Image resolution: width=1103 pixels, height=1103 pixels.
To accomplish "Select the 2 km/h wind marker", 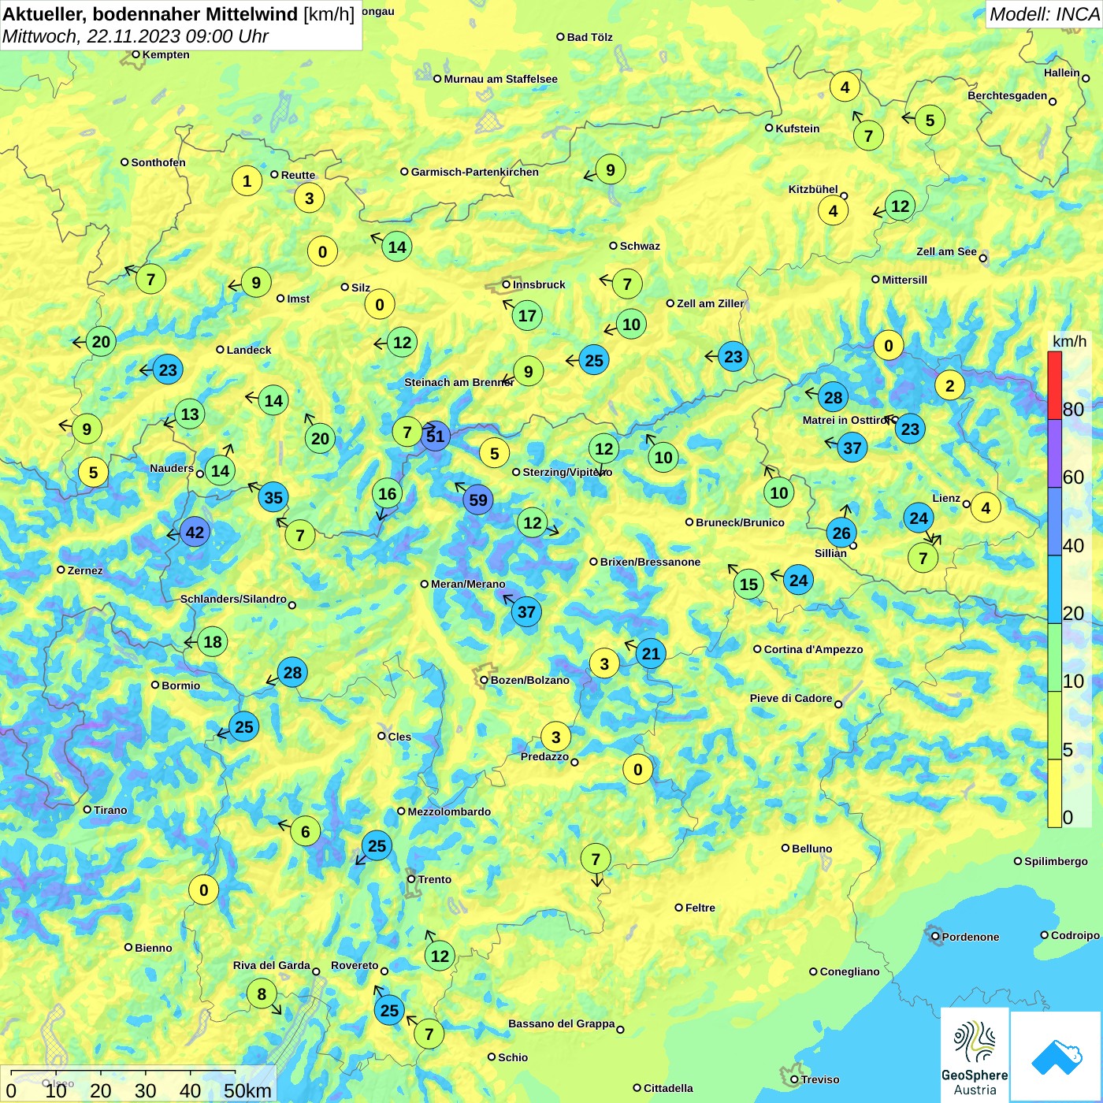I will [949, 385].
